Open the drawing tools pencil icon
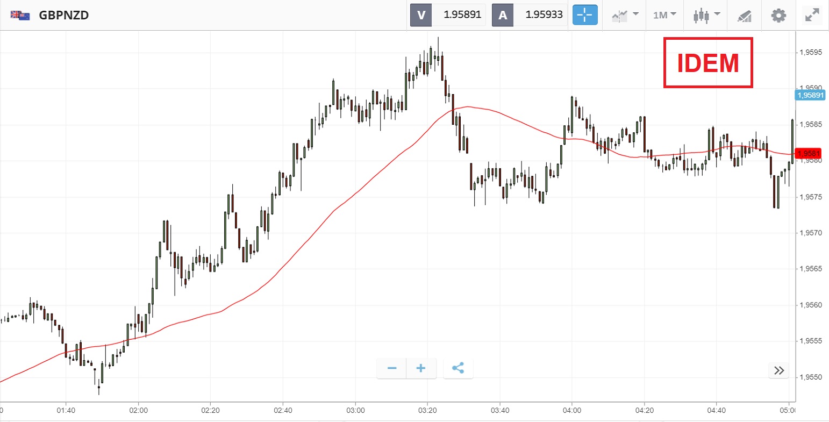 coord(744,16)
